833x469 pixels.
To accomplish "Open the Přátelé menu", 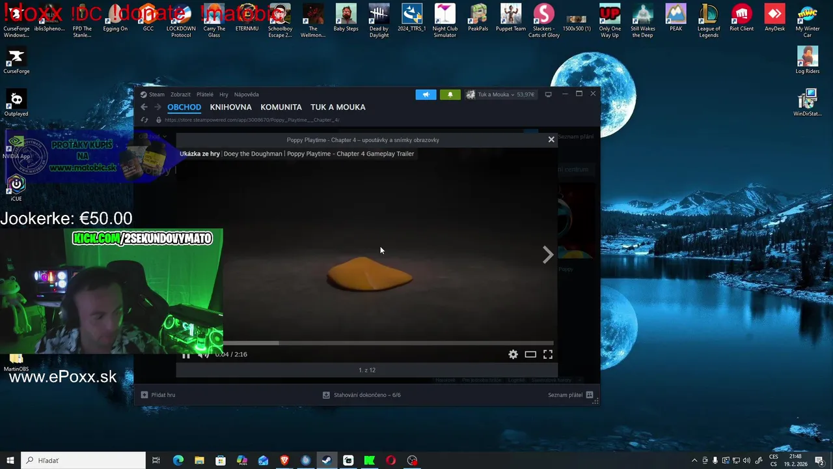I will 205,94.
